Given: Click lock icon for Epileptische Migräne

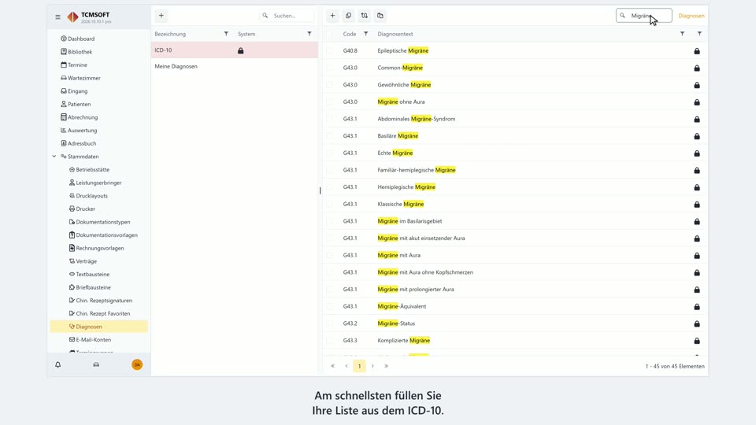Looking at the screenshot, I should click(697, 50).
